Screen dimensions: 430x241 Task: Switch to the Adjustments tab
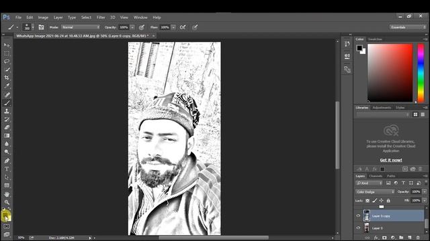point(382,108)
